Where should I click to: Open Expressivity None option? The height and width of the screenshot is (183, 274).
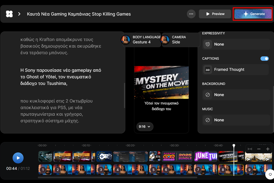coord(236,44)
